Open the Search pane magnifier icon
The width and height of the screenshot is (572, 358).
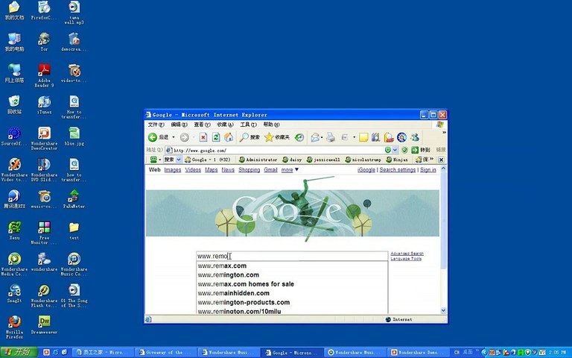coord(244,137)
